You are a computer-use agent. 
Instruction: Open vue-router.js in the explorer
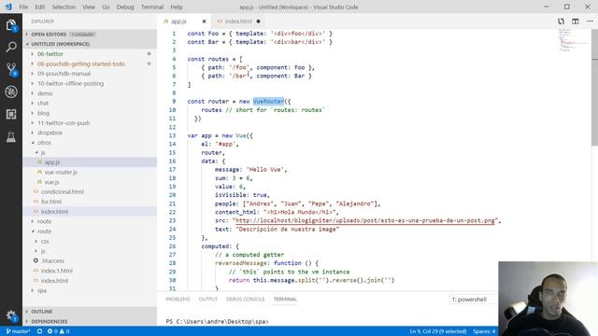[90, 172]
